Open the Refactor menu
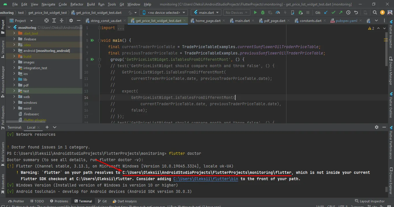Screen dimensions: 394x207 (x=77, y=4)
